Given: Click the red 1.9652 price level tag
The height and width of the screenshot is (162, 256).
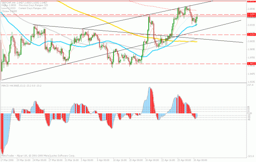Looking at the screenshot, I should click(251, 64).
